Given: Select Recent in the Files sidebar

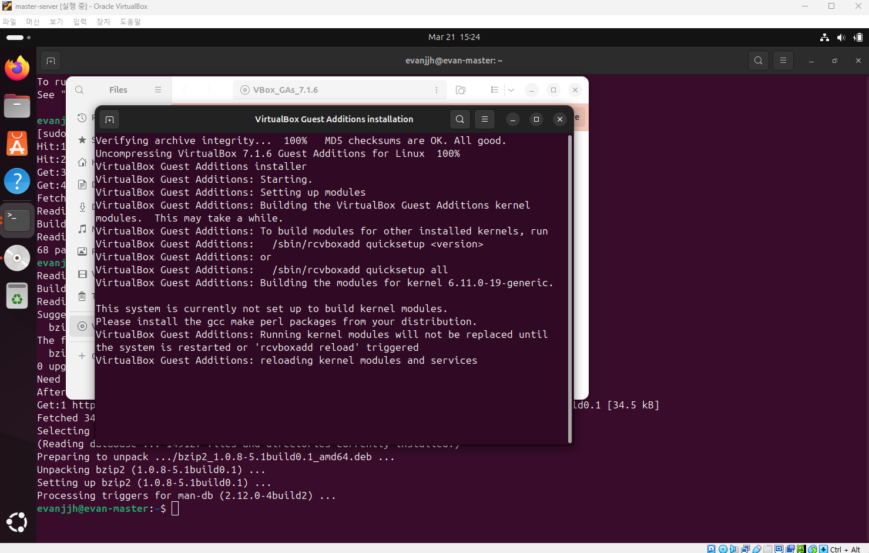Looking at the screenshot, I should pos(82,118).
